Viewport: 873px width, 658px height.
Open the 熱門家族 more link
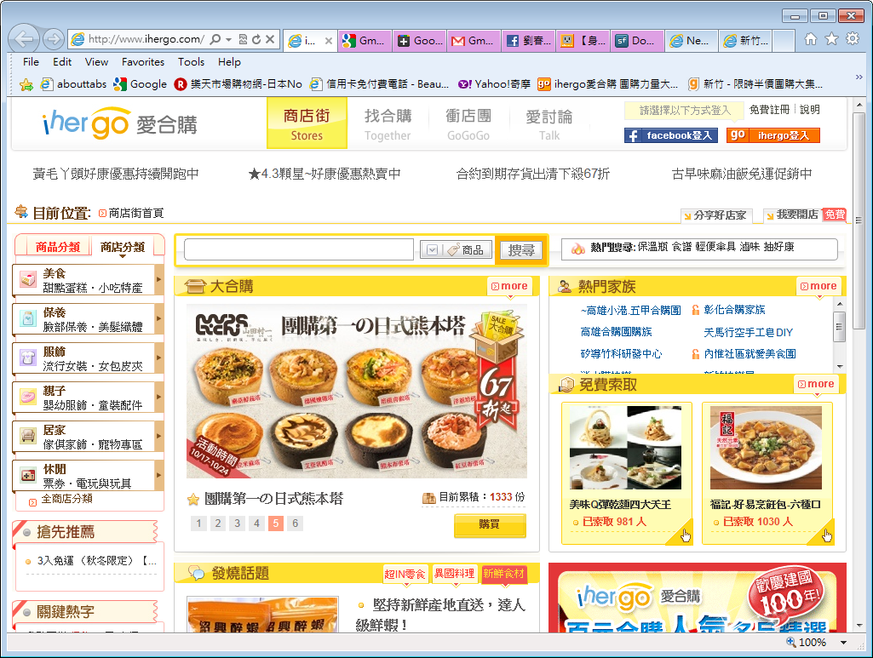(818, 286)
